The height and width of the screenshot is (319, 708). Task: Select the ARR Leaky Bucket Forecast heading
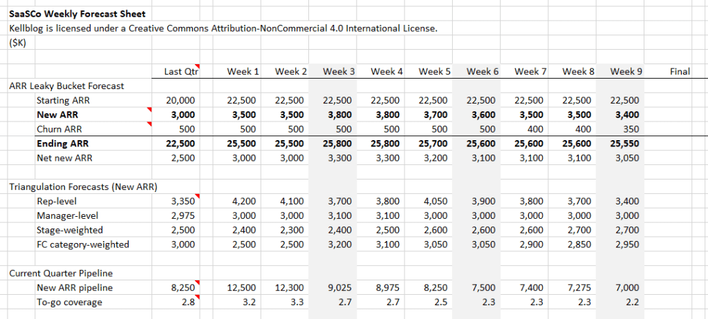[66, 86]
